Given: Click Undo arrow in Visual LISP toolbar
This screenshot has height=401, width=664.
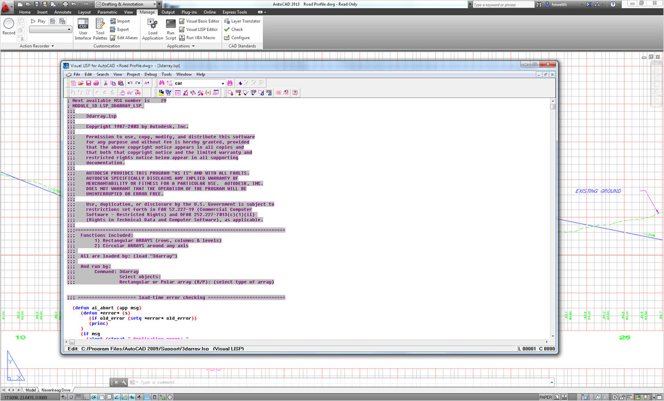Looking at the screenshot, I should [130, 83].
